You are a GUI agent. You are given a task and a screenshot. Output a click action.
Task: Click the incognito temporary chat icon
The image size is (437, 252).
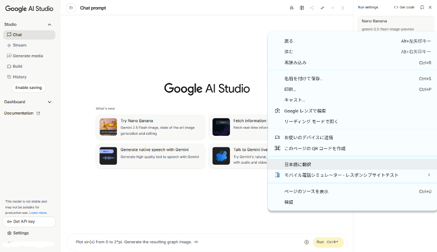point(292,8)
